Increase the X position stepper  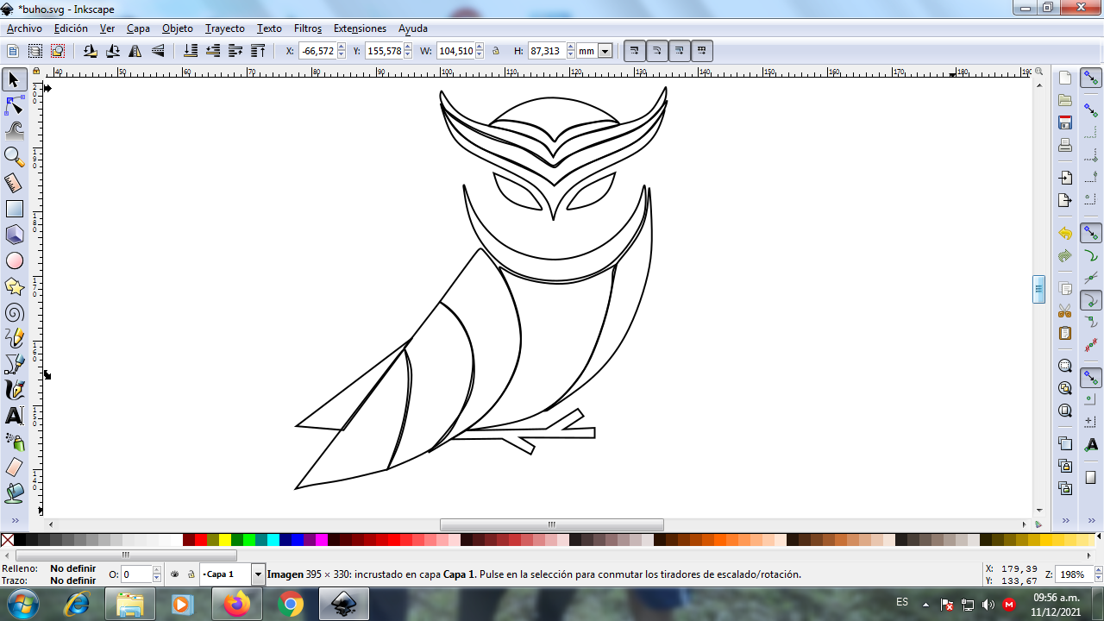point(342,47)
